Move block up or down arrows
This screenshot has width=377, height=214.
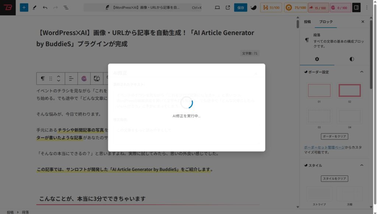tap(59, 79)
